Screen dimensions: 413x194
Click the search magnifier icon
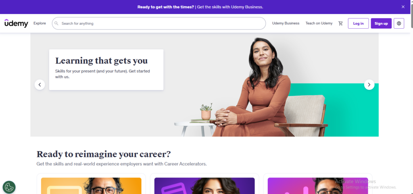point(56,23)
